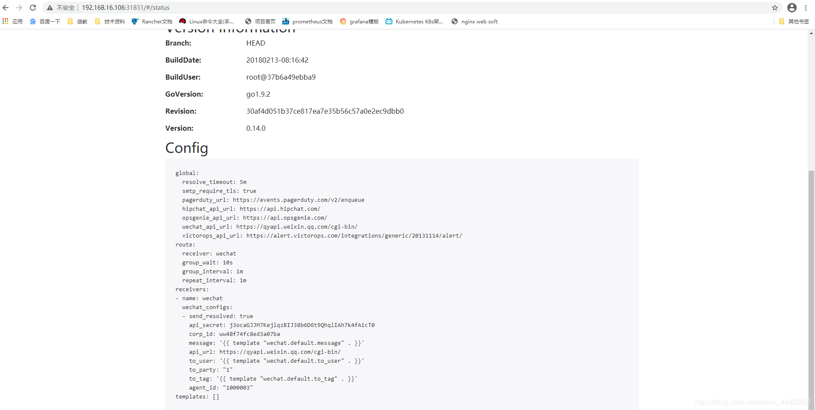This screenshot has height=410, width=815.
Task: Click GoVersion value go1.9.2
Action: tap(258, 94)
